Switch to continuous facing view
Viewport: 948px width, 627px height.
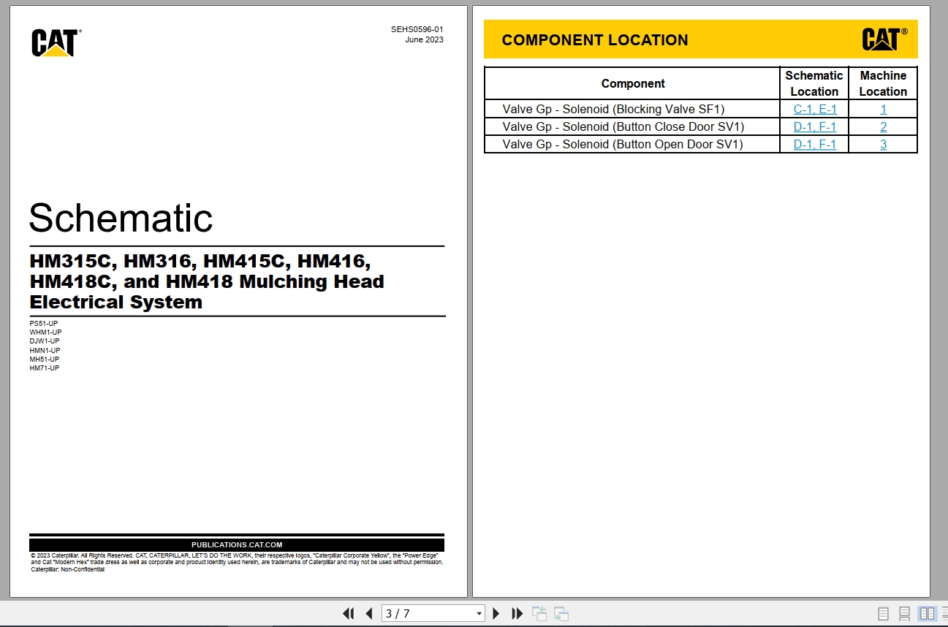point(943,614)
